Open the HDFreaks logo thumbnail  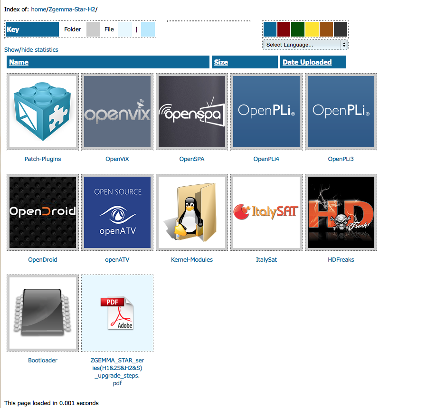pyautogui.click(x=341, y=212)
